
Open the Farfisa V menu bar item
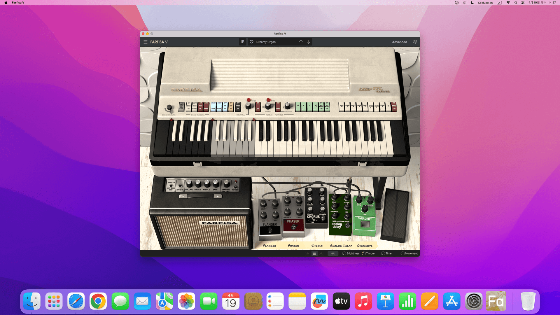(x=18, y=3)
